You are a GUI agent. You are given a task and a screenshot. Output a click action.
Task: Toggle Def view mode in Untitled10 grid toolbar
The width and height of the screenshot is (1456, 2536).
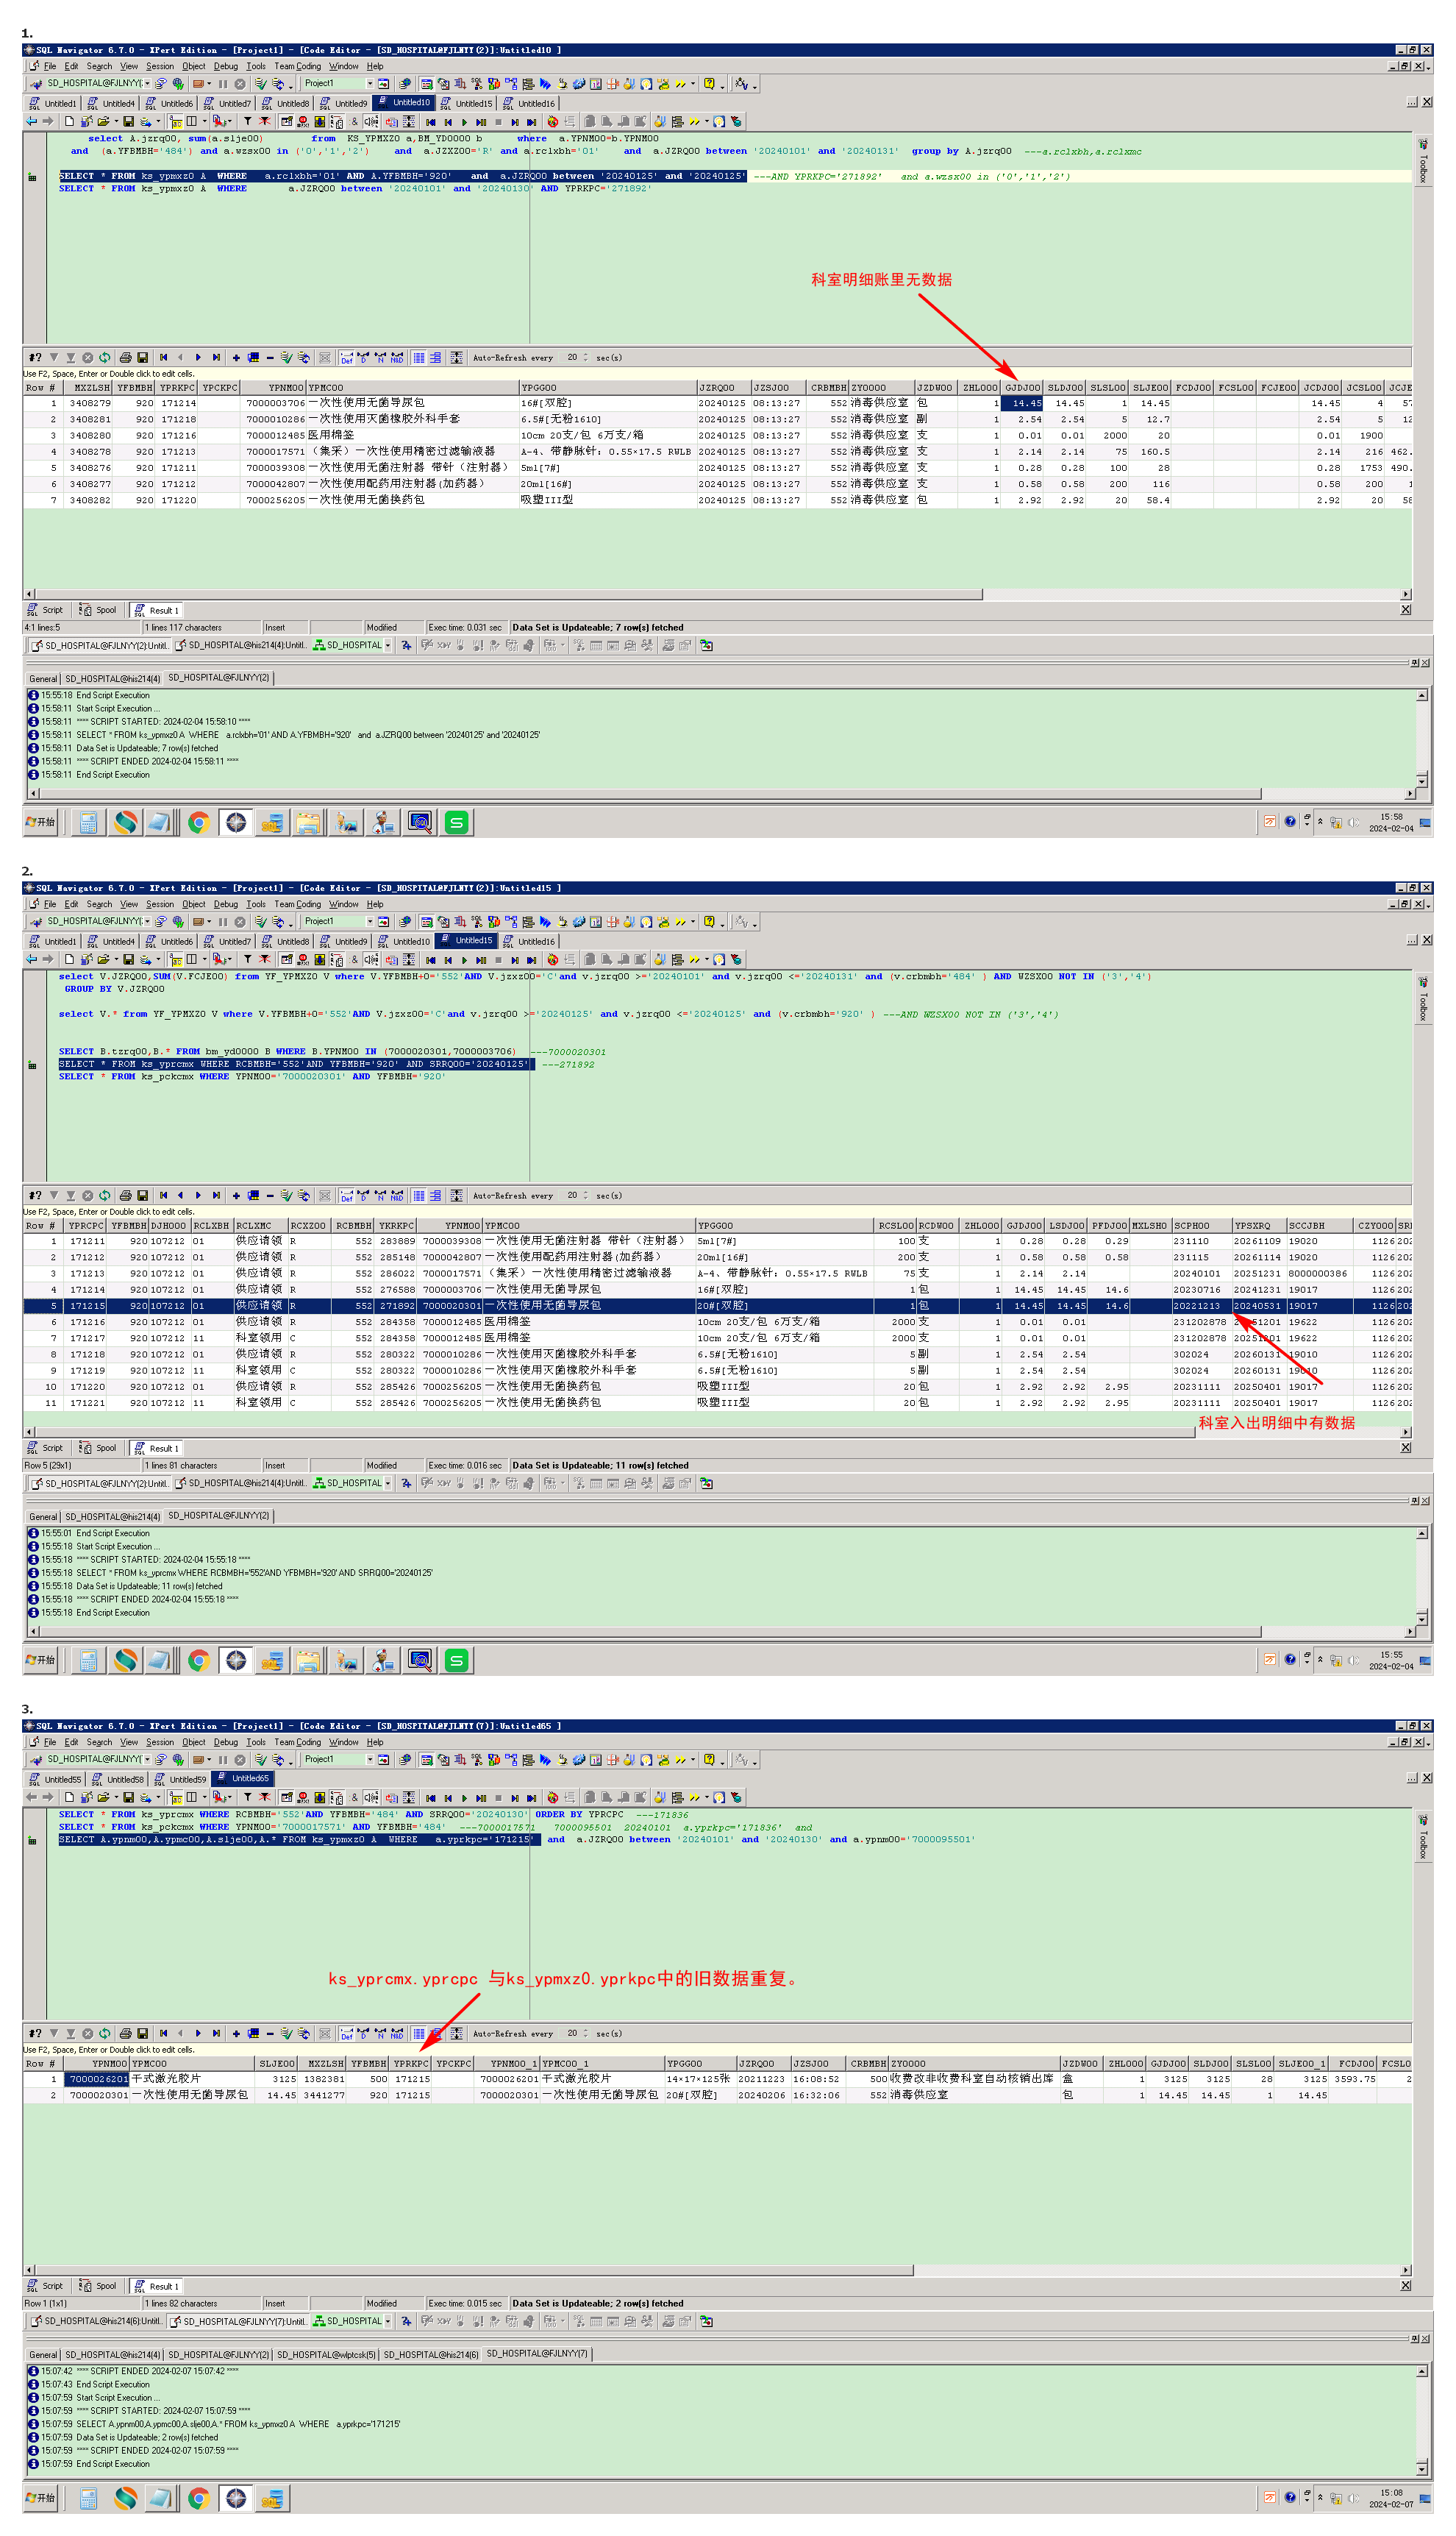(x=346, y=357)
